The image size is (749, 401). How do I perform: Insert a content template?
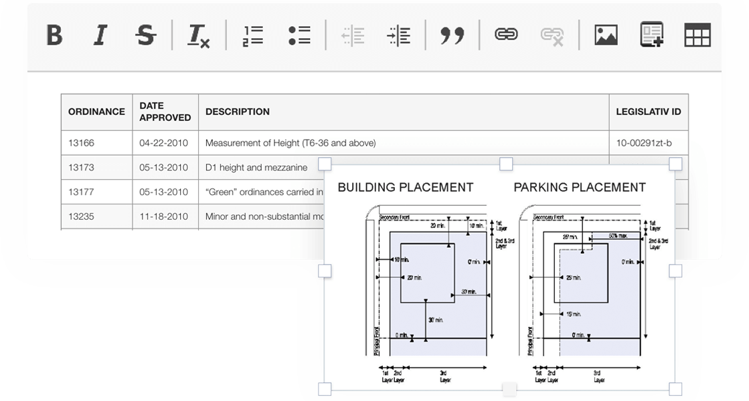tap(651, 34)
